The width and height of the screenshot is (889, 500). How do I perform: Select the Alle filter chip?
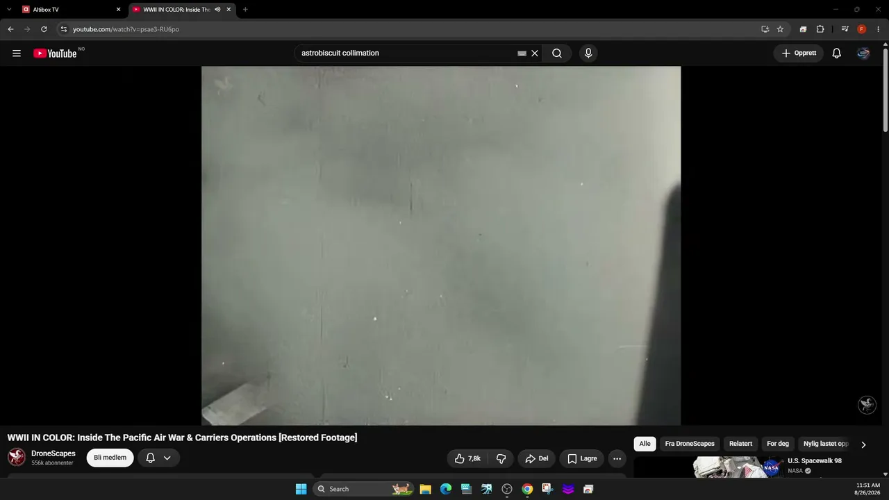[645, 444]
